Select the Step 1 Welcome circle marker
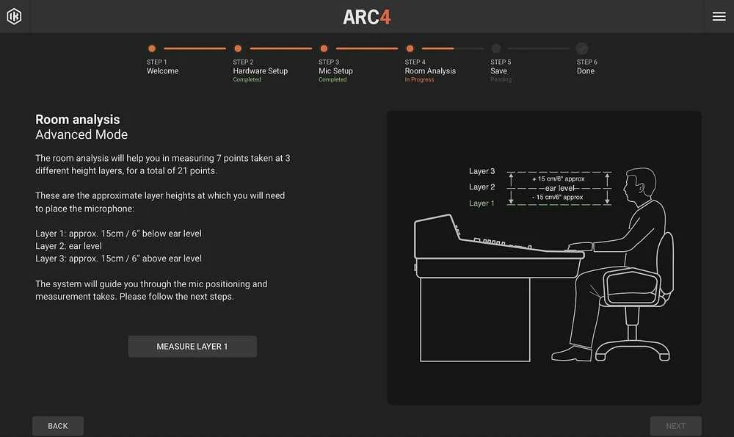 click(152, 48)
